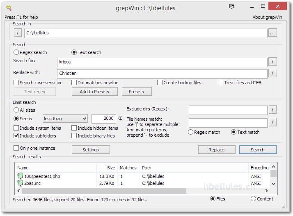Click the slash button beside Replace with field
The height and width of the screenshot is (216, 293).
pyautogui.click(x=272, y=73)
